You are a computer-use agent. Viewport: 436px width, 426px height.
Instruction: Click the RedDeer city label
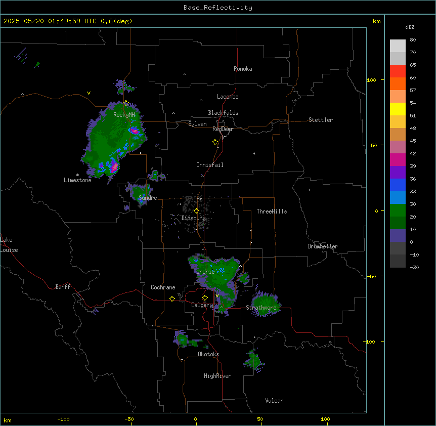click(x=223, y=129)
